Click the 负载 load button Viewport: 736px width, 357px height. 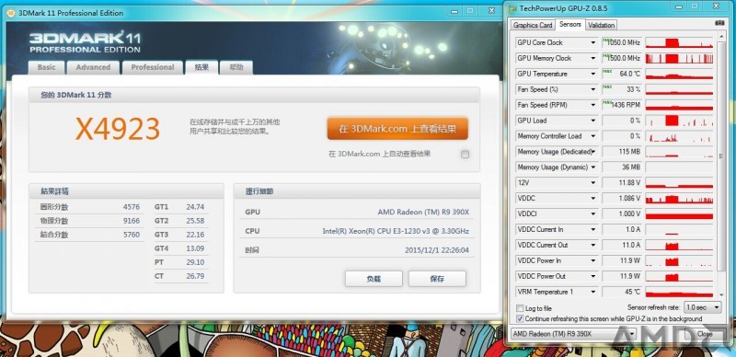(374, 279)
